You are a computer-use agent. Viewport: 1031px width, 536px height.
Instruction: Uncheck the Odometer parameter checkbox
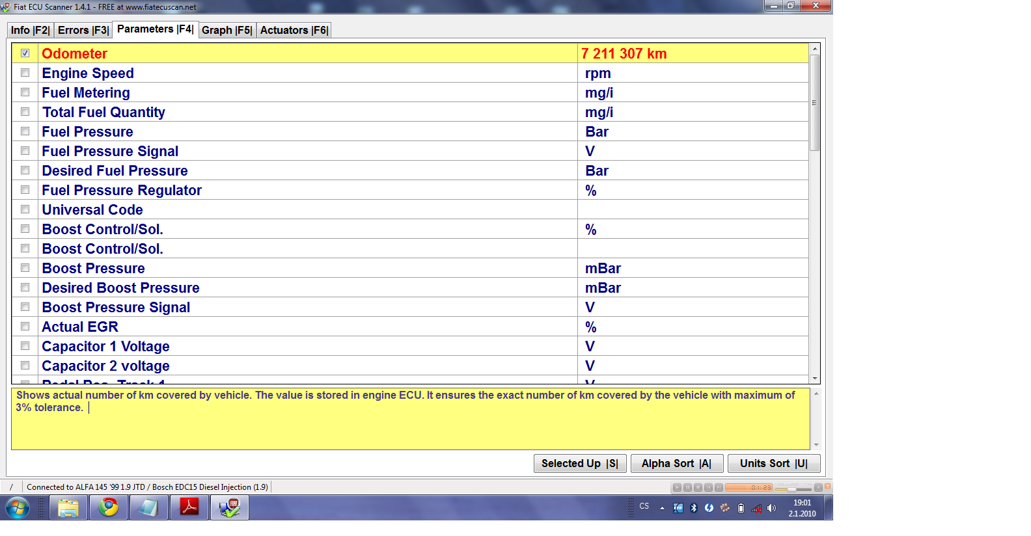(25, 53)
